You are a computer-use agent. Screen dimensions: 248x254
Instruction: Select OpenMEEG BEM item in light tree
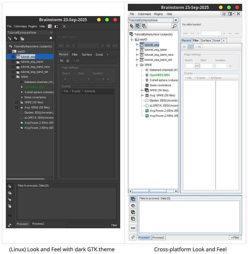pyautogui.click(x=159, y=75)
